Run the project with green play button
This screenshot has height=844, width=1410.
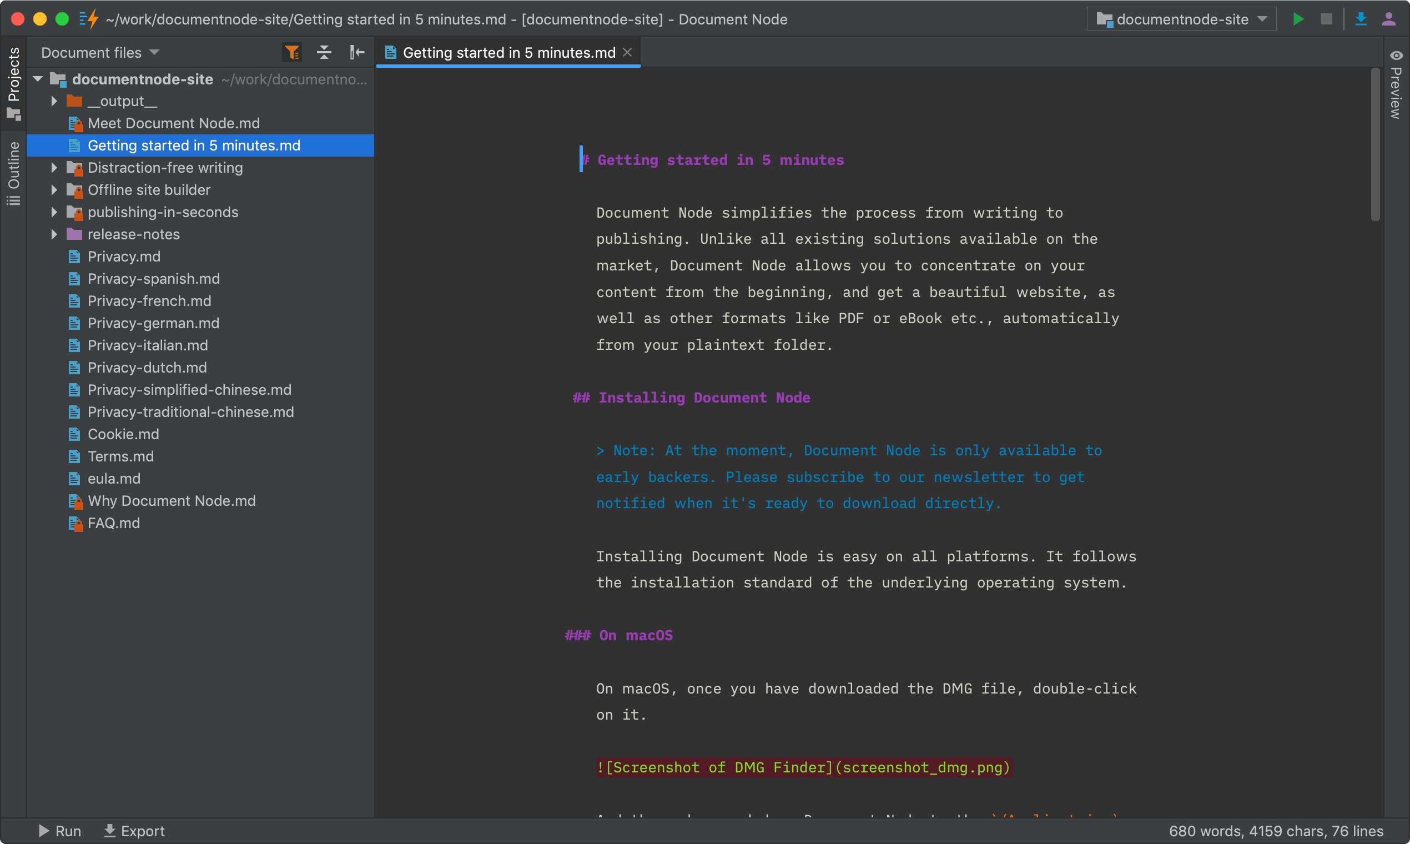(1298, 19)
